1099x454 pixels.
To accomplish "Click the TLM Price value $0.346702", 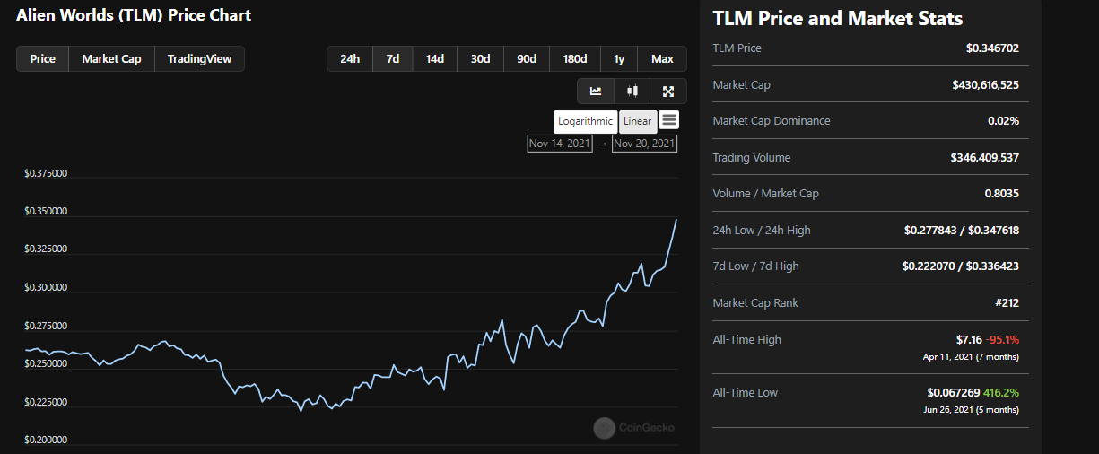I will coord(992,48).
